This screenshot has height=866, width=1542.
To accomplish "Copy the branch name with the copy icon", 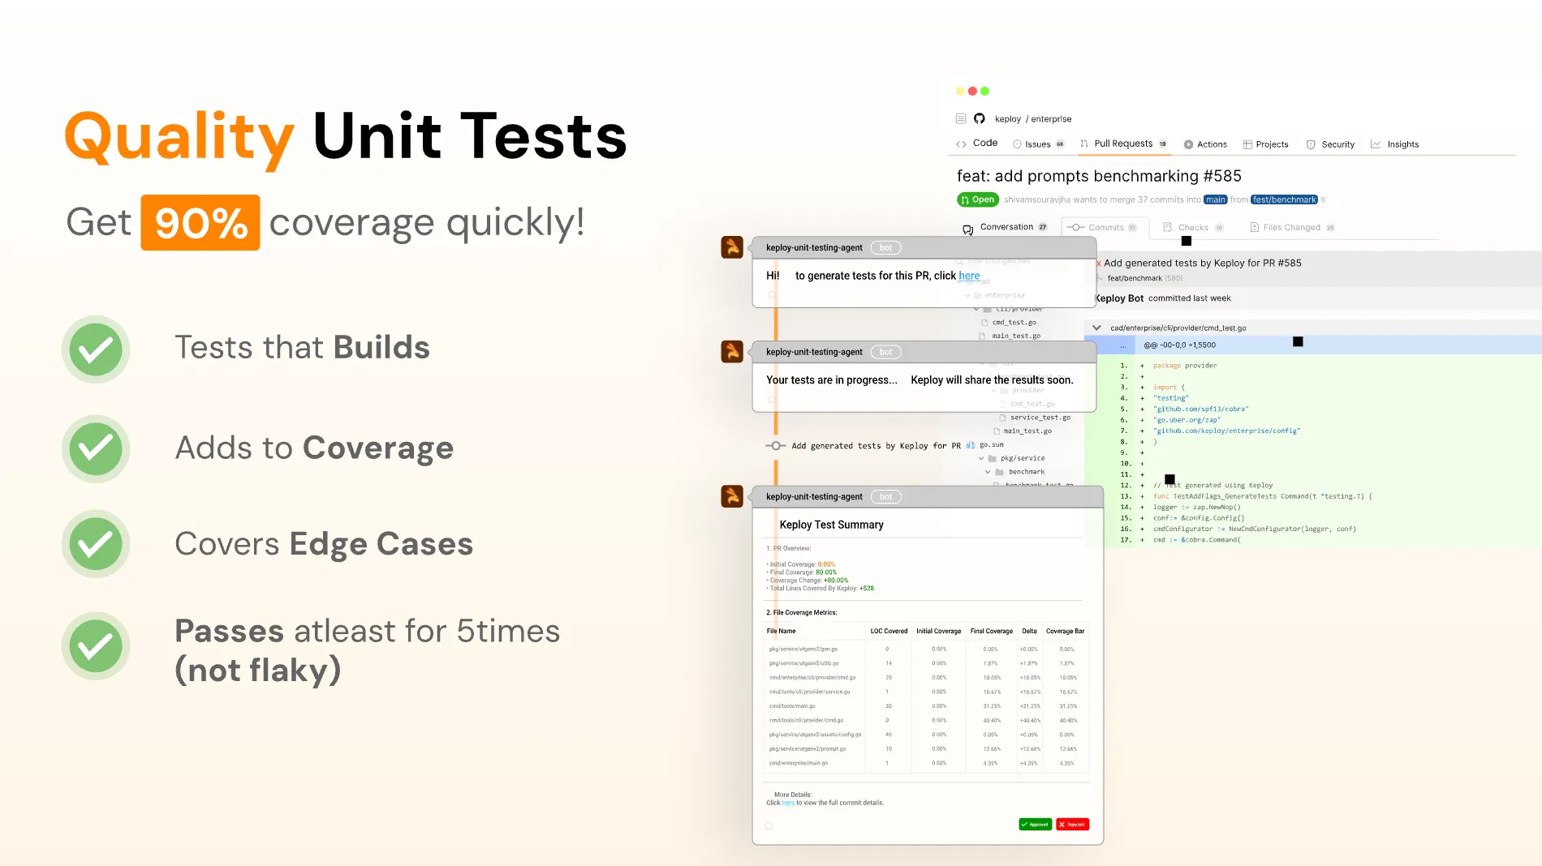I will [x=1323, y=199].
